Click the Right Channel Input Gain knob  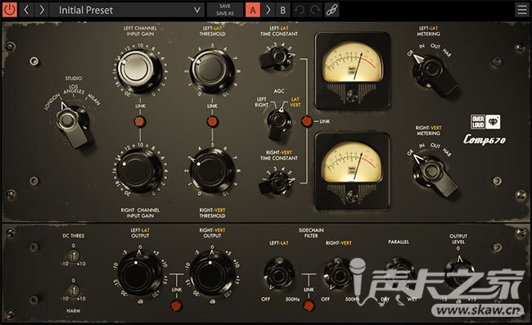point(140,170)
